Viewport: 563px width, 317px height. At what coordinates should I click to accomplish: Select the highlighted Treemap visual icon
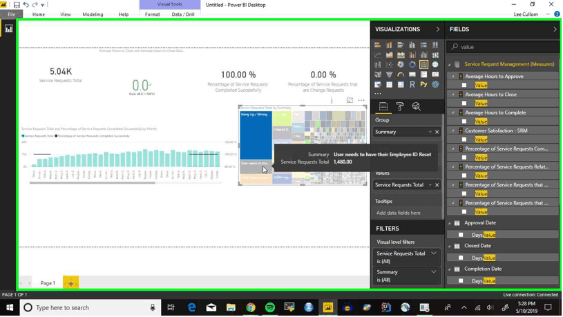pos(423,65)
